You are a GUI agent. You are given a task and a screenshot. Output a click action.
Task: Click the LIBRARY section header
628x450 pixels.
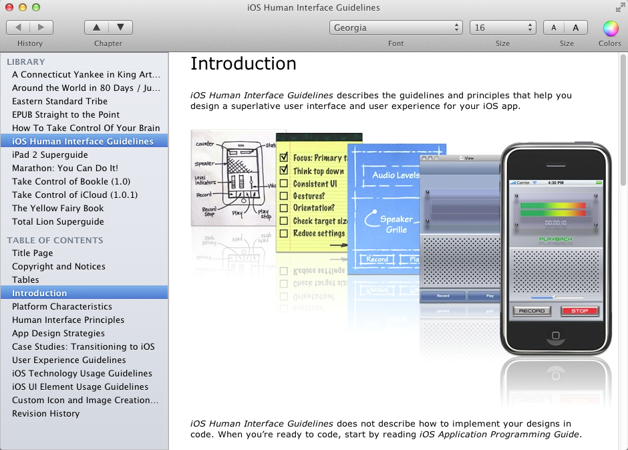click(x=25, y=62)
